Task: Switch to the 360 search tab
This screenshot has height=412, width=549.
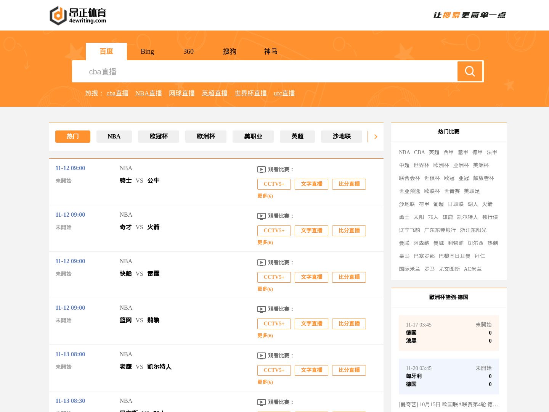Action: click(188, 51)
